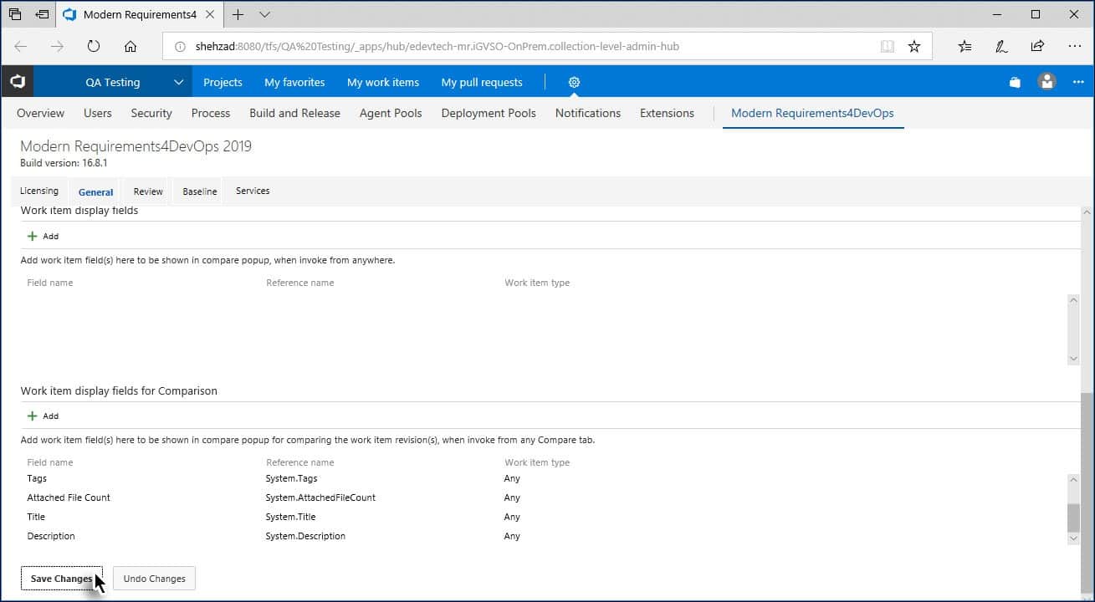Open My work items
This screenshot has height=602, width=1095.
[x=383, y=82]
